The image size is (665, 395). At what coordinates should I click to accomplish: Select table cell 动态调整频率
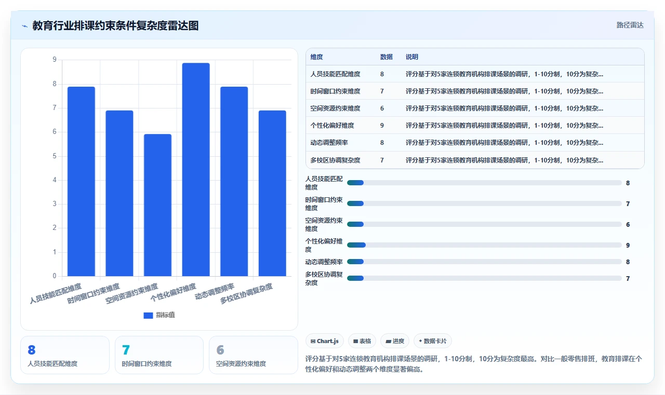pos(329,143)
